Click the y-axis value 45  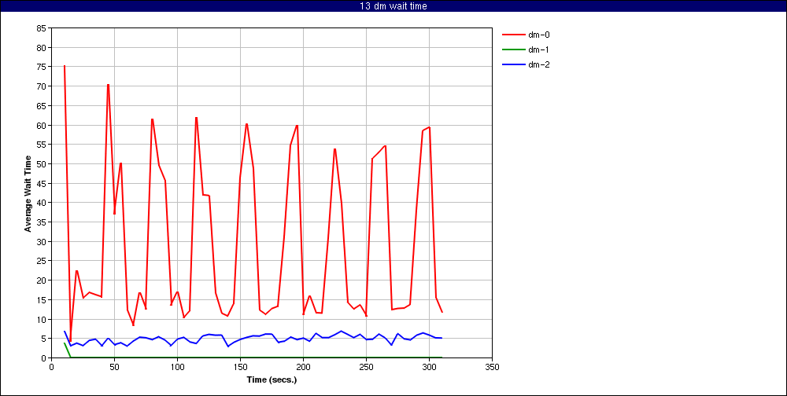coord(41,183)
